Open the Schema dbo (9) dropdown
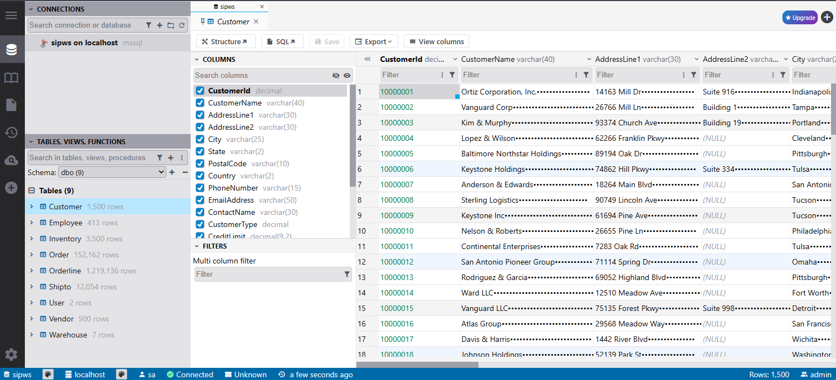Viewport: 836px width, 380px height. [112, 172]
